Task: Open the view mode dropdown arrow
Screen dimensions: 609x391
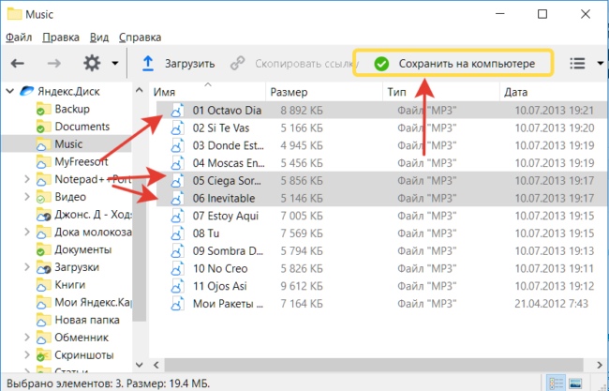Action: pyautogui.click(x=600, y=64)
